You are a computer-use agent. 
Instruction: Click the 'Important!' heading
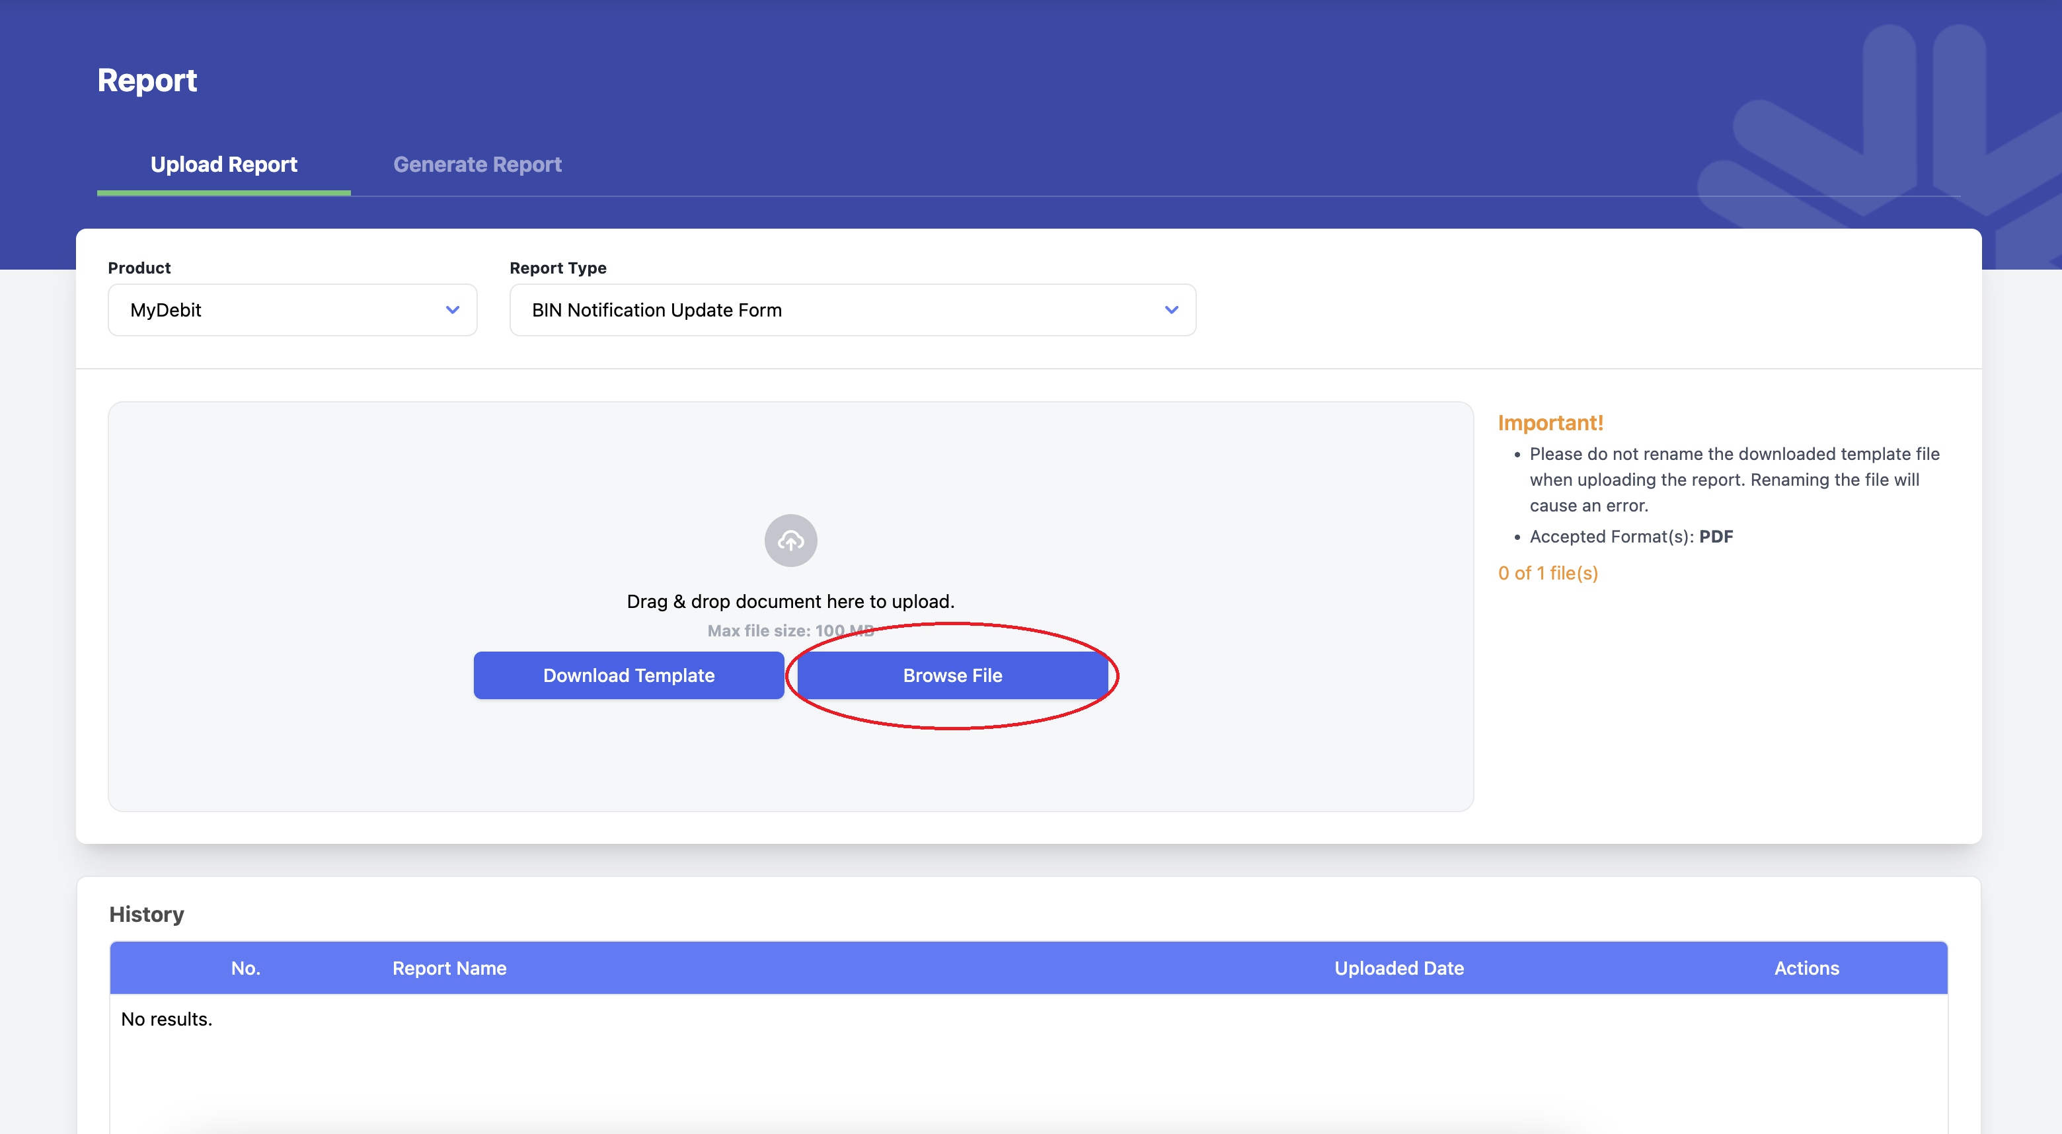point(1550,422)
